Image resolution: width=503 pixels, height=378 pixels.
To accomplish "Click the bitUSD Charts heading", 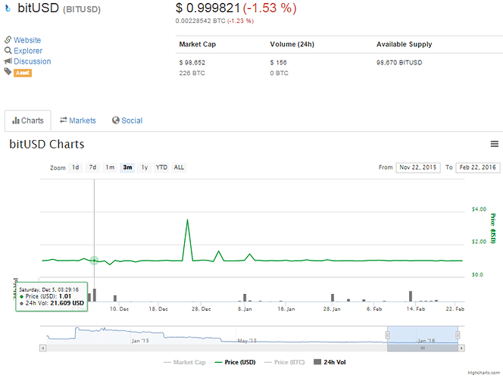I will (47, 145).
